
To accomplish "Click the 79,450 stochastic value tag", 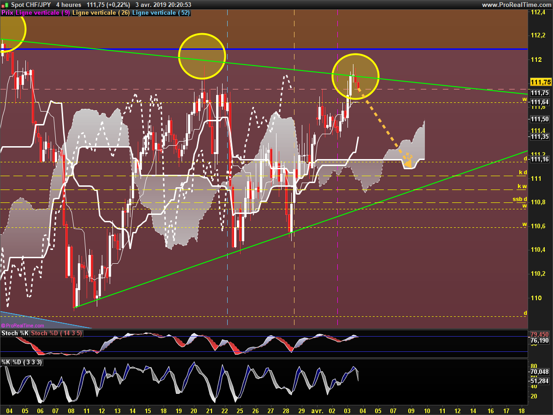I will 539,334.
